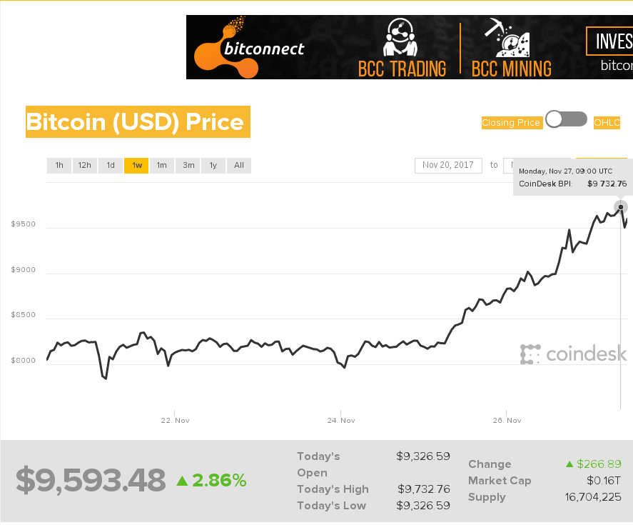The height and width of the screenshot is (525, 633).
Task: Select the 1d time range
Action: (111, 165)
